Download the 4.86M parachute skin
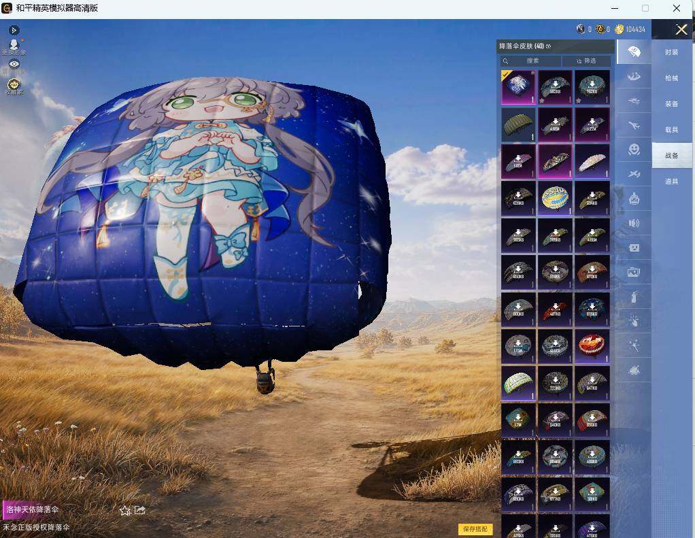Viewport: 695px width, 538px height. tap(555, 124)
